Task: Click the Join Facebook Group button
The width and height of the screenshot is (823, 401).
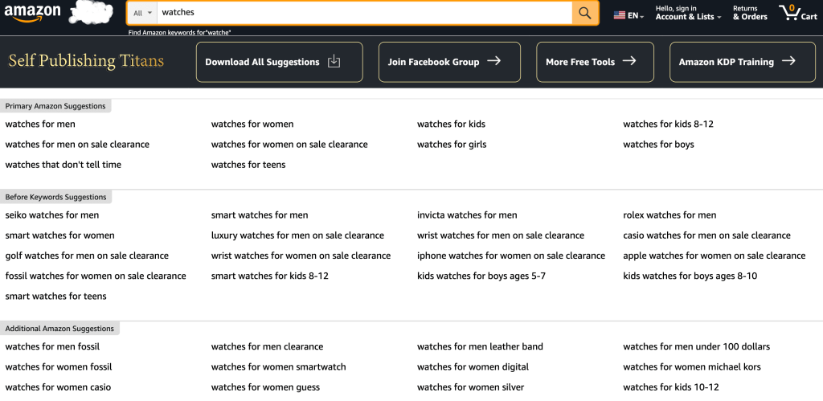Action: (x=449, y=62)
